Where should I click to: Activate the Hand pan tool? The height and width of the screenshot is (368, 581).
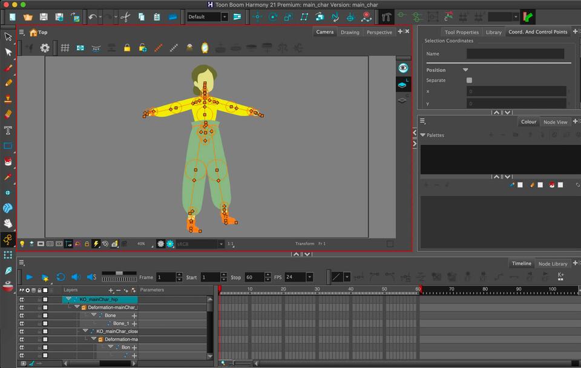point(8,223)
